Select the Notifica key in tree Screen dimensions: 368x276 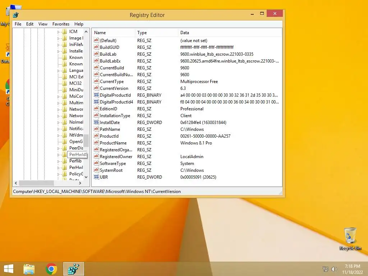point(76,129)
